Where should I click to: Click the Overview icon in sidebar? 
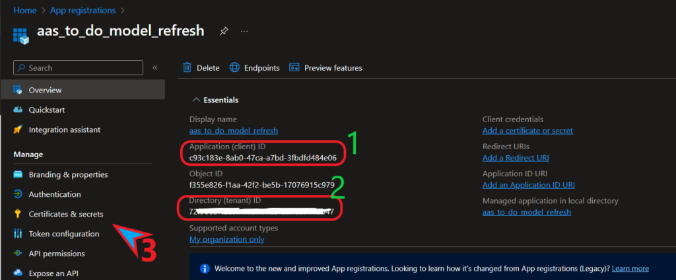point(18,90)
